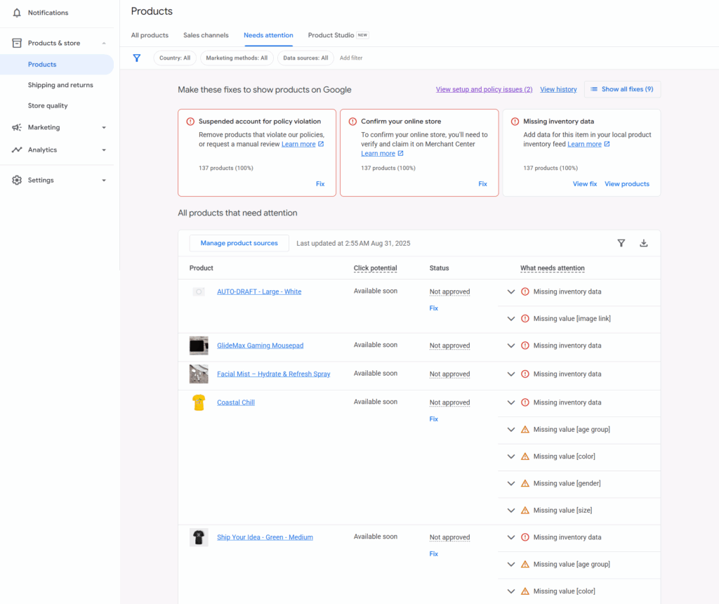Screen dimensions: 719x604
Task: Click the Add filter input field
Action: pyautogui.click(x=351, y=58)
